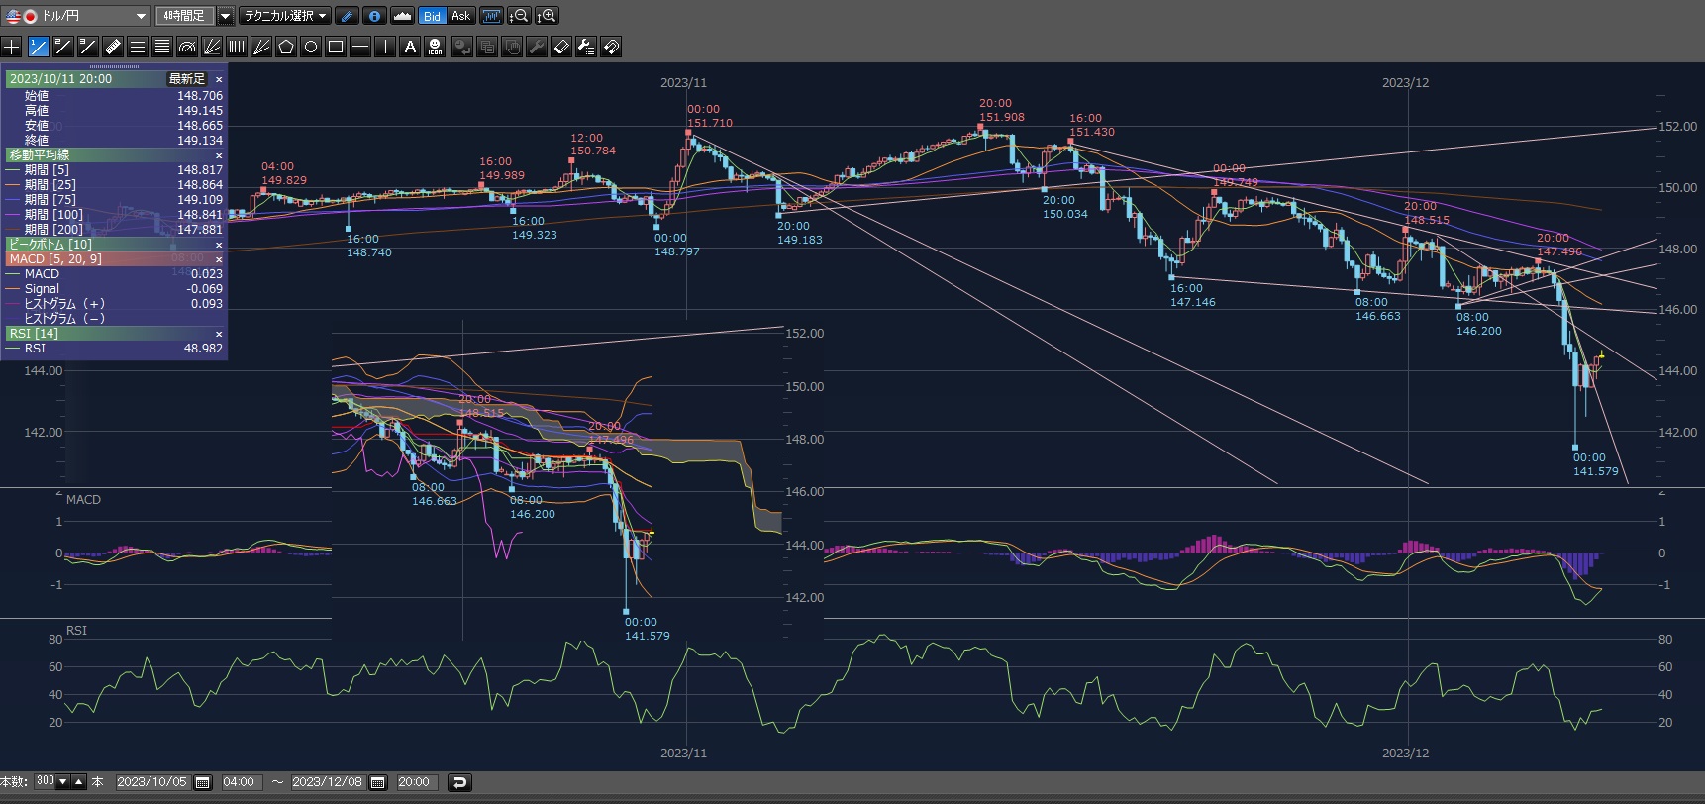Image resolution: width=1705 pixels, height=804 pixels.
Task: Open the info button in toolbar
Action: pyautogui.click(x=374, y=16)
